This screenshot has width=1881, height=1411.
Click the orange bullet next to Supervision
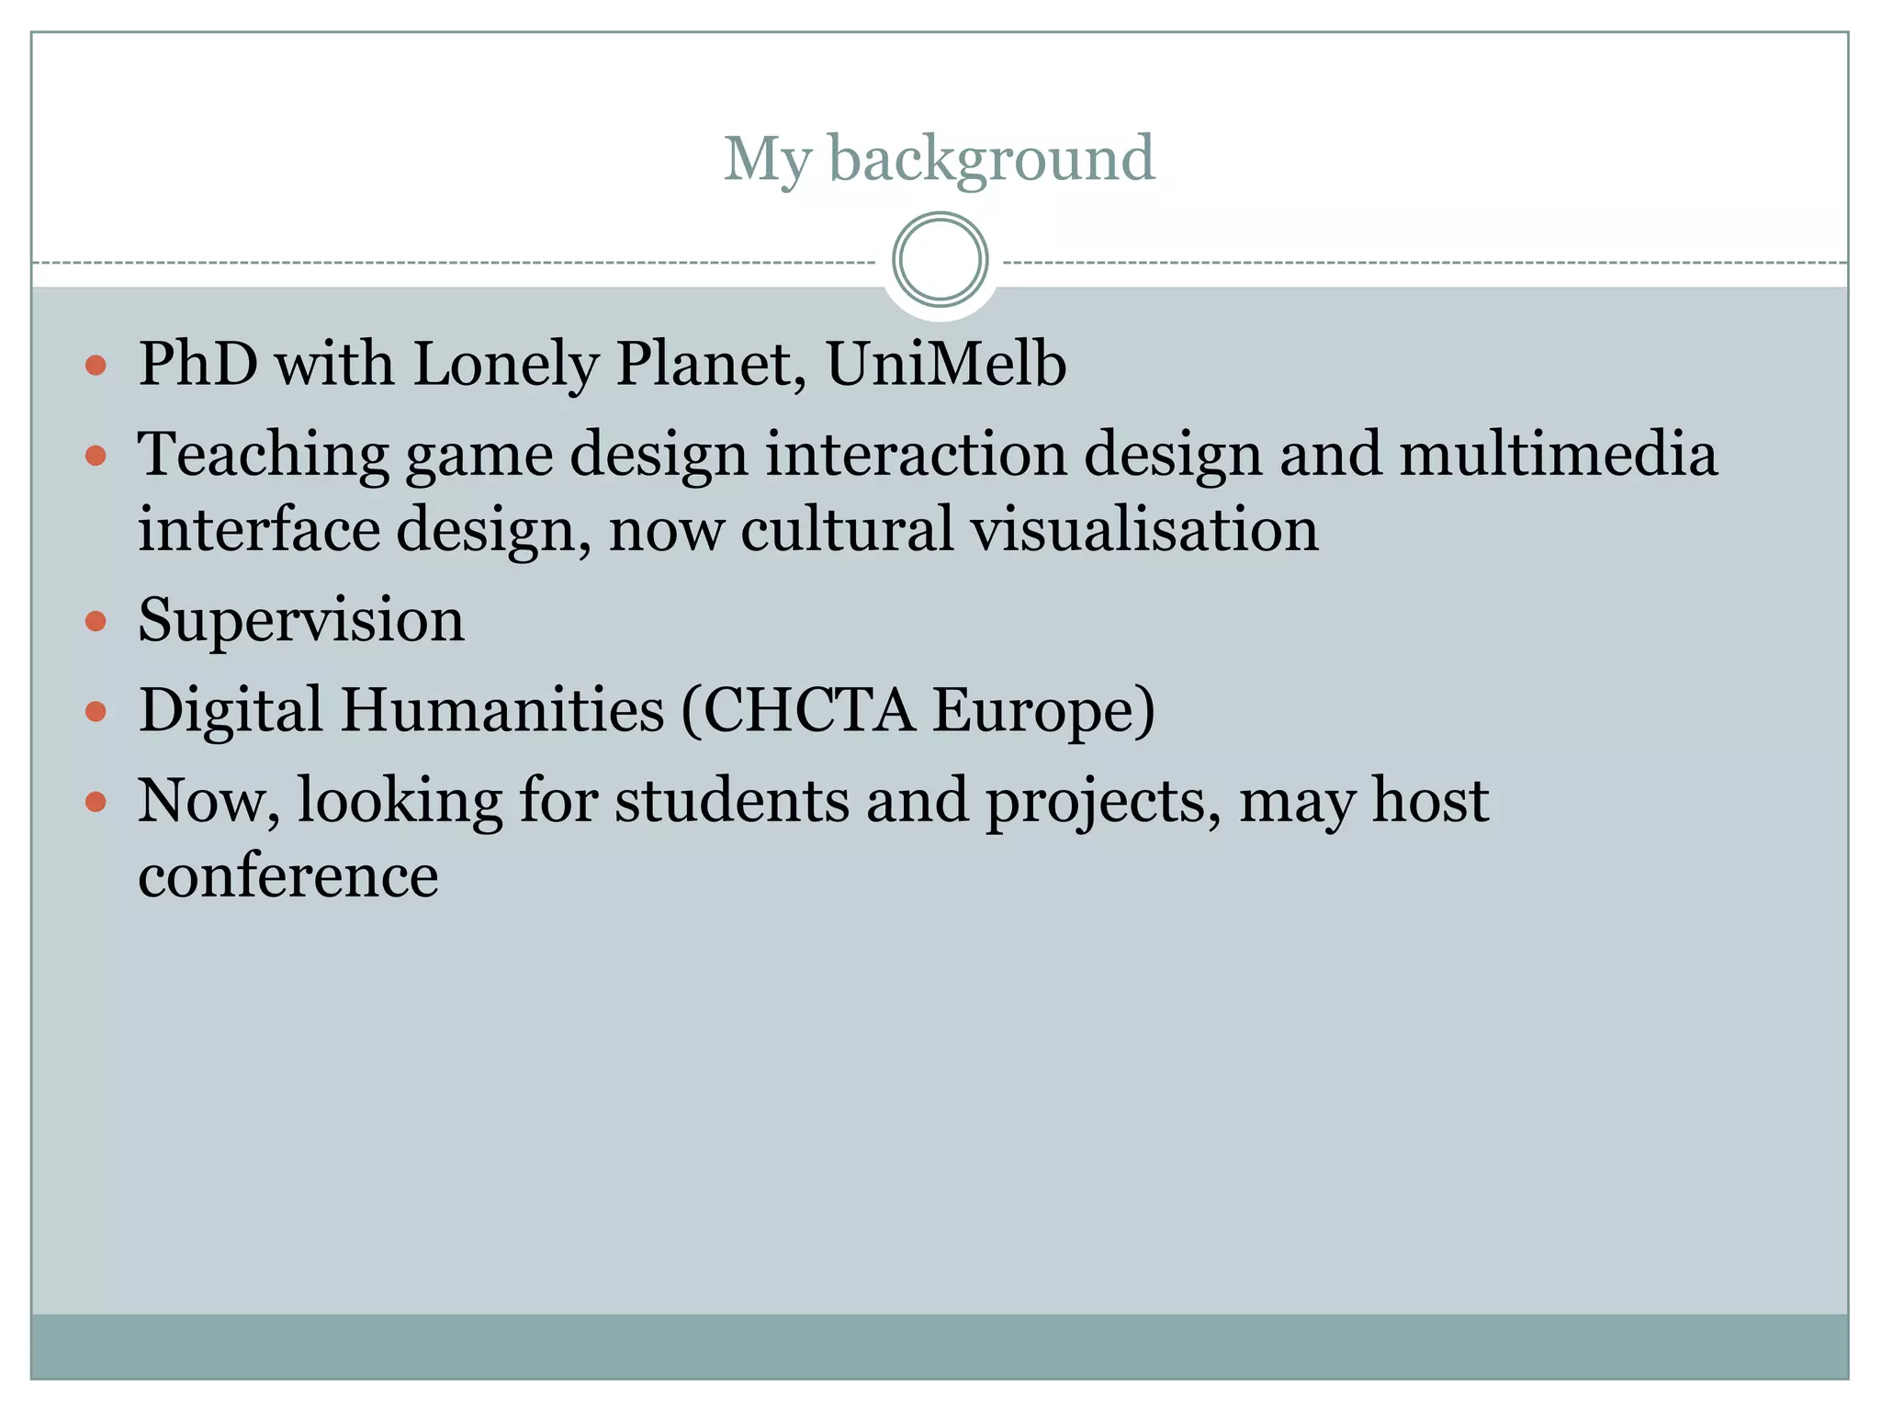96,621
